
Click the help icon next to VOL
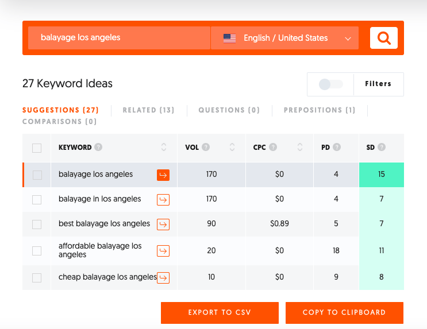coord(206,147)
